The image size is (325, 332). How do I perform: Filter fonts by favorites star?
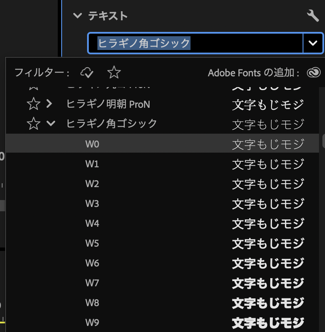pyautogui.click(x=114, y=72)
